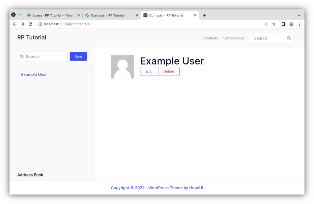Switch to the WordPress Contacts – RP Tutorial tab
Image resolution: width=314 pixels, height=204 pixels.
click(x=112, y=15)
